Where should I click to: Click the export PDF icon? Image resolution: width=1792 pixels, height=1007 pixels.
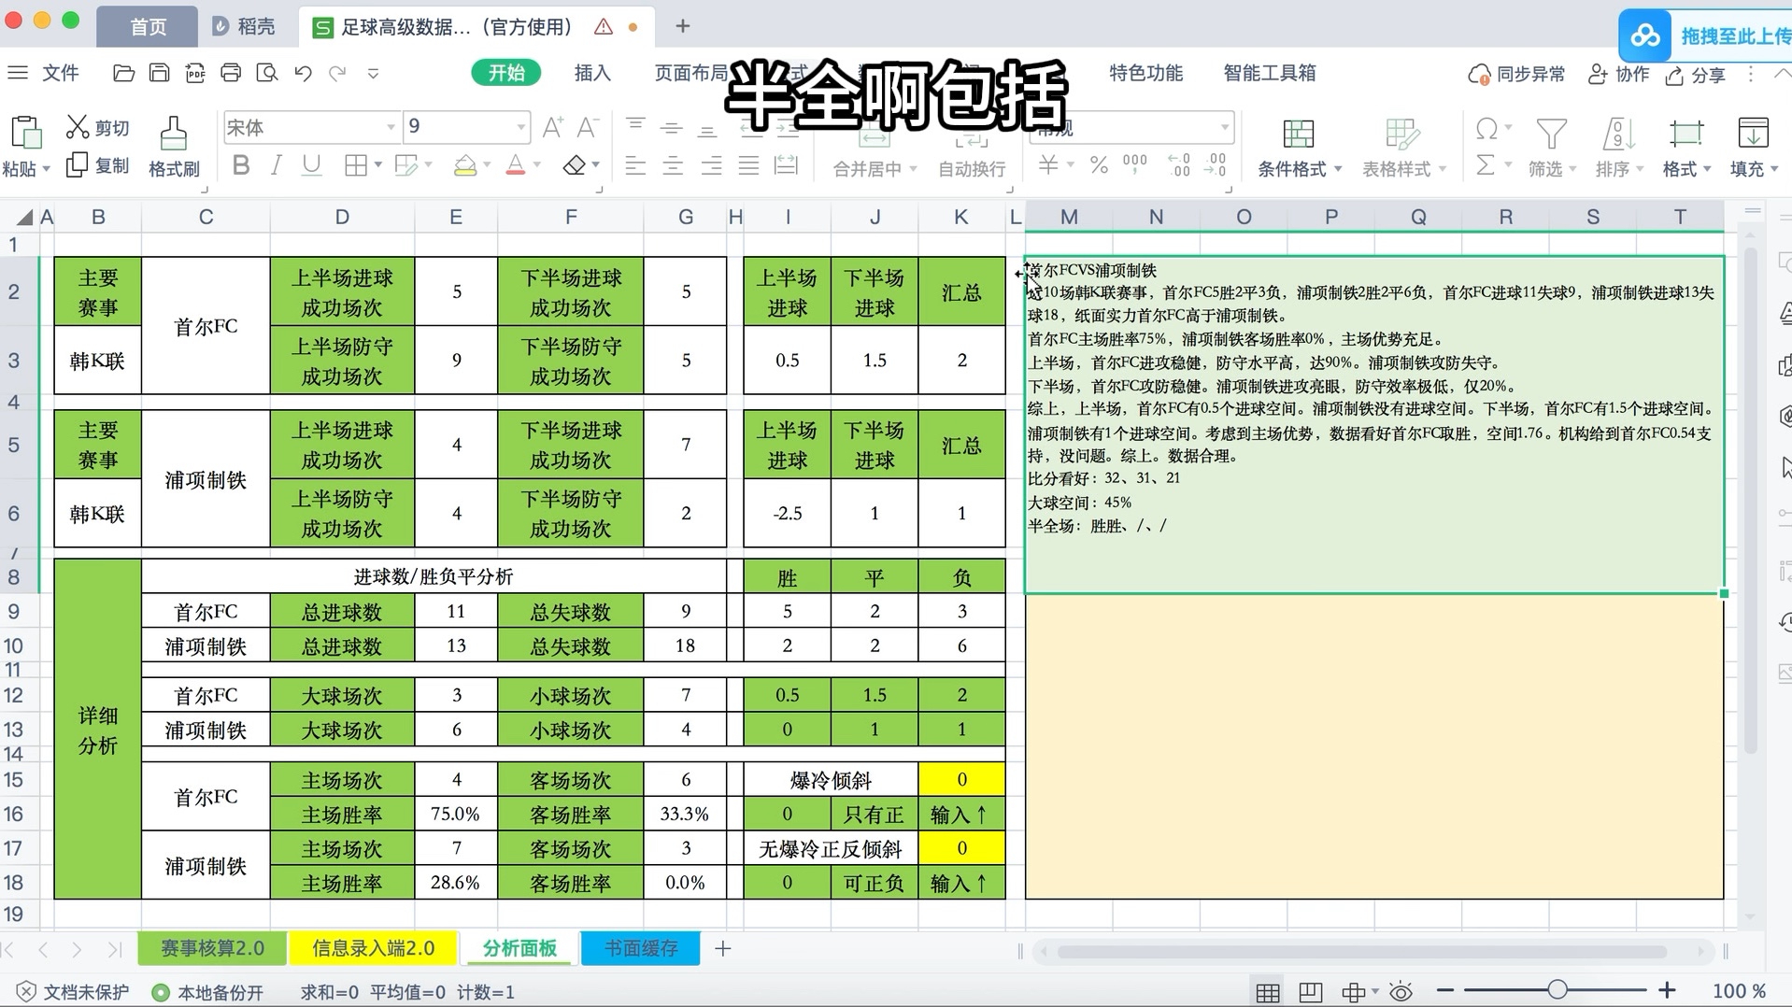195,73
